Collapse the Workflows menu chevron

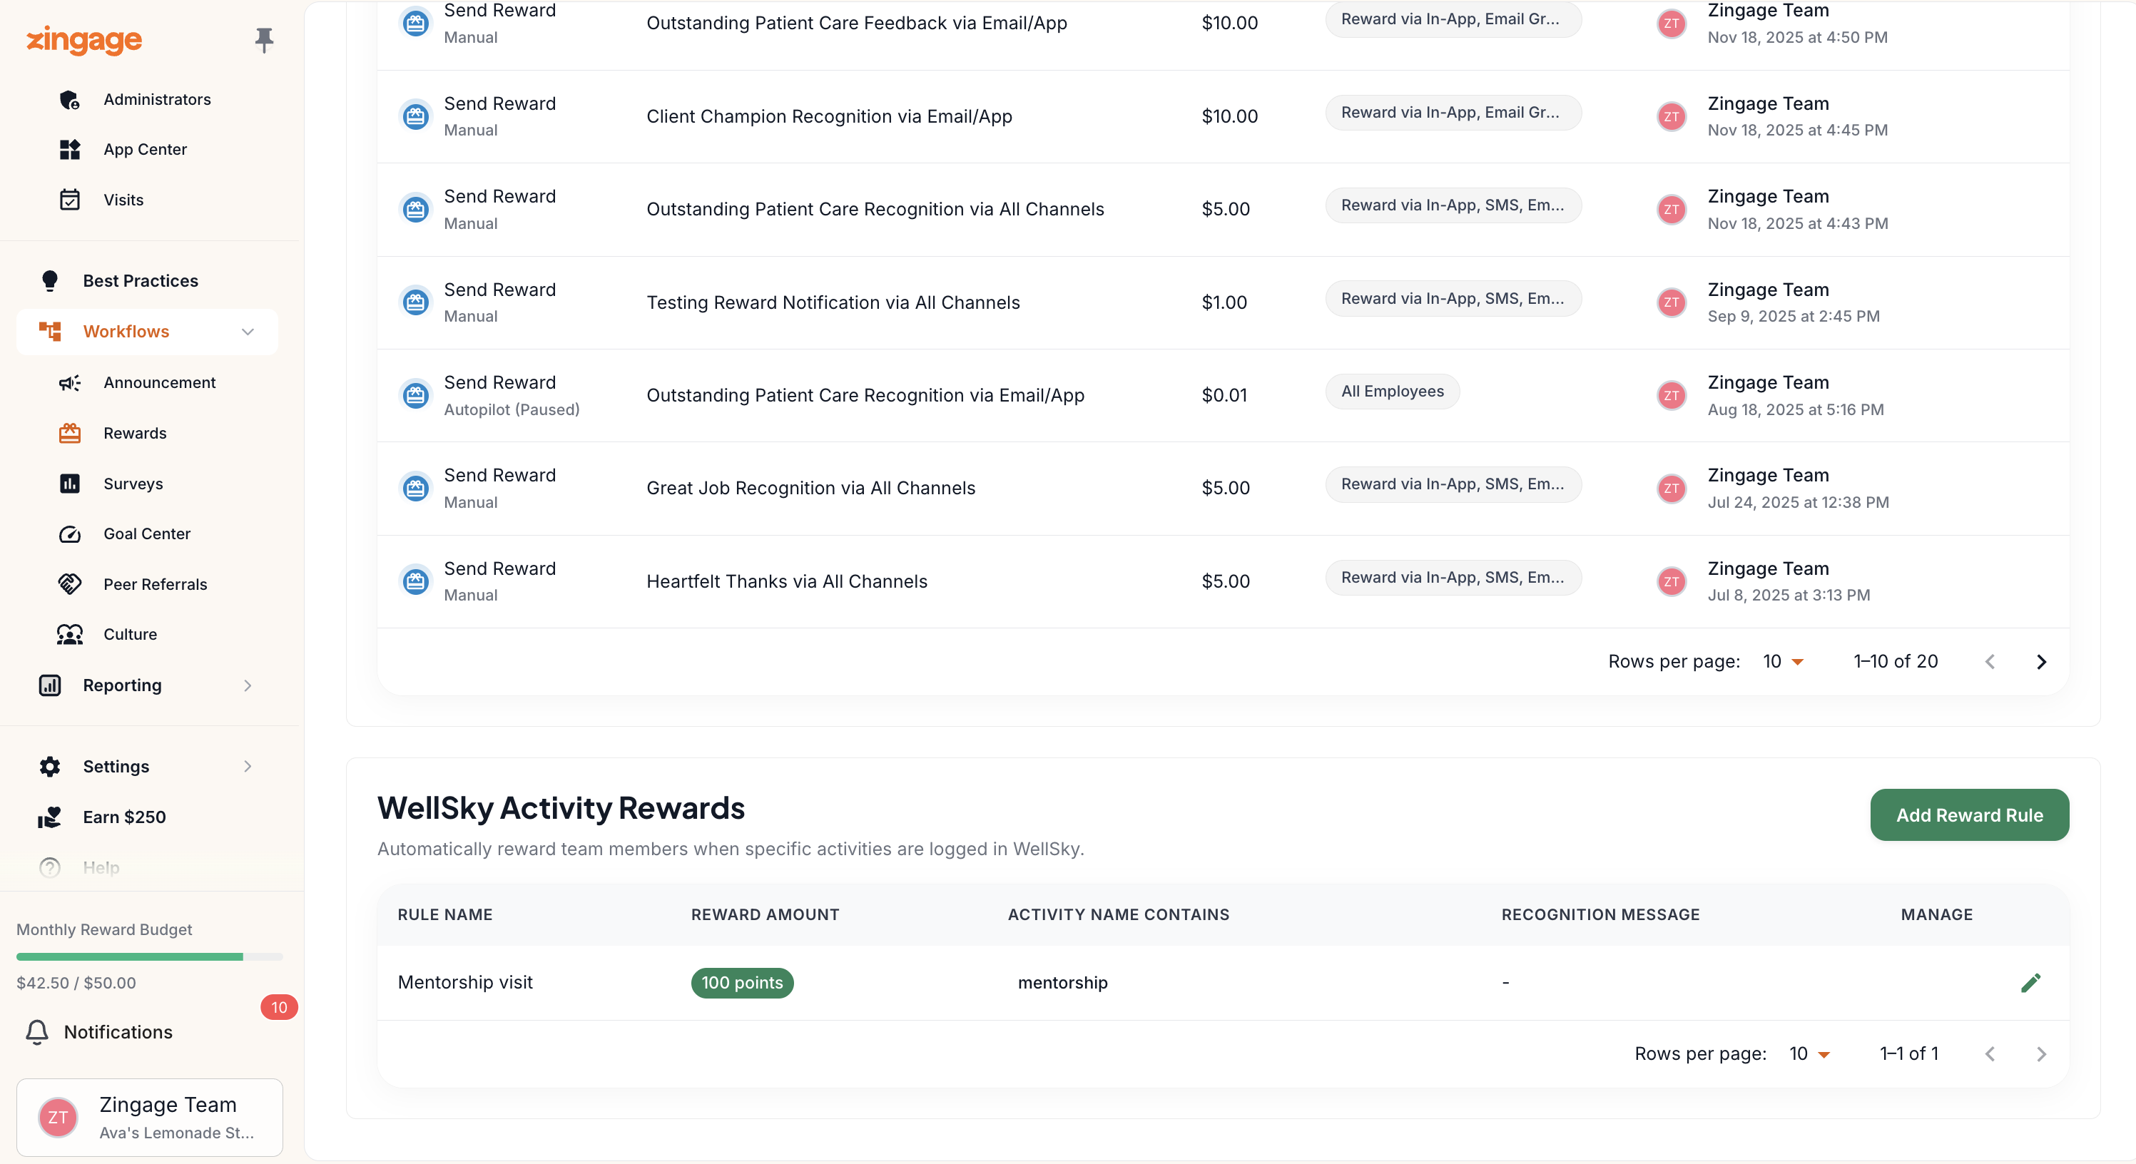[247, 332]
